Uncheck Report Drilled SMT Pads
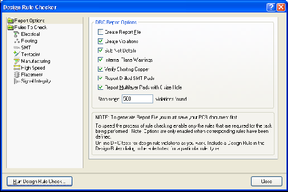 point(101,78)
